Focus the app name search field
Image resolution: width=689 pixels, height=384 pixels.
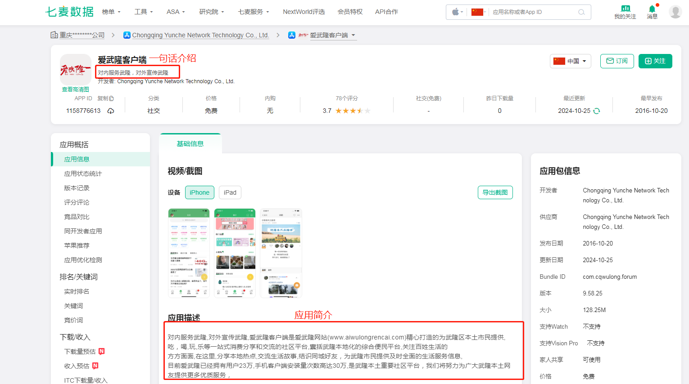click(533, 12)
